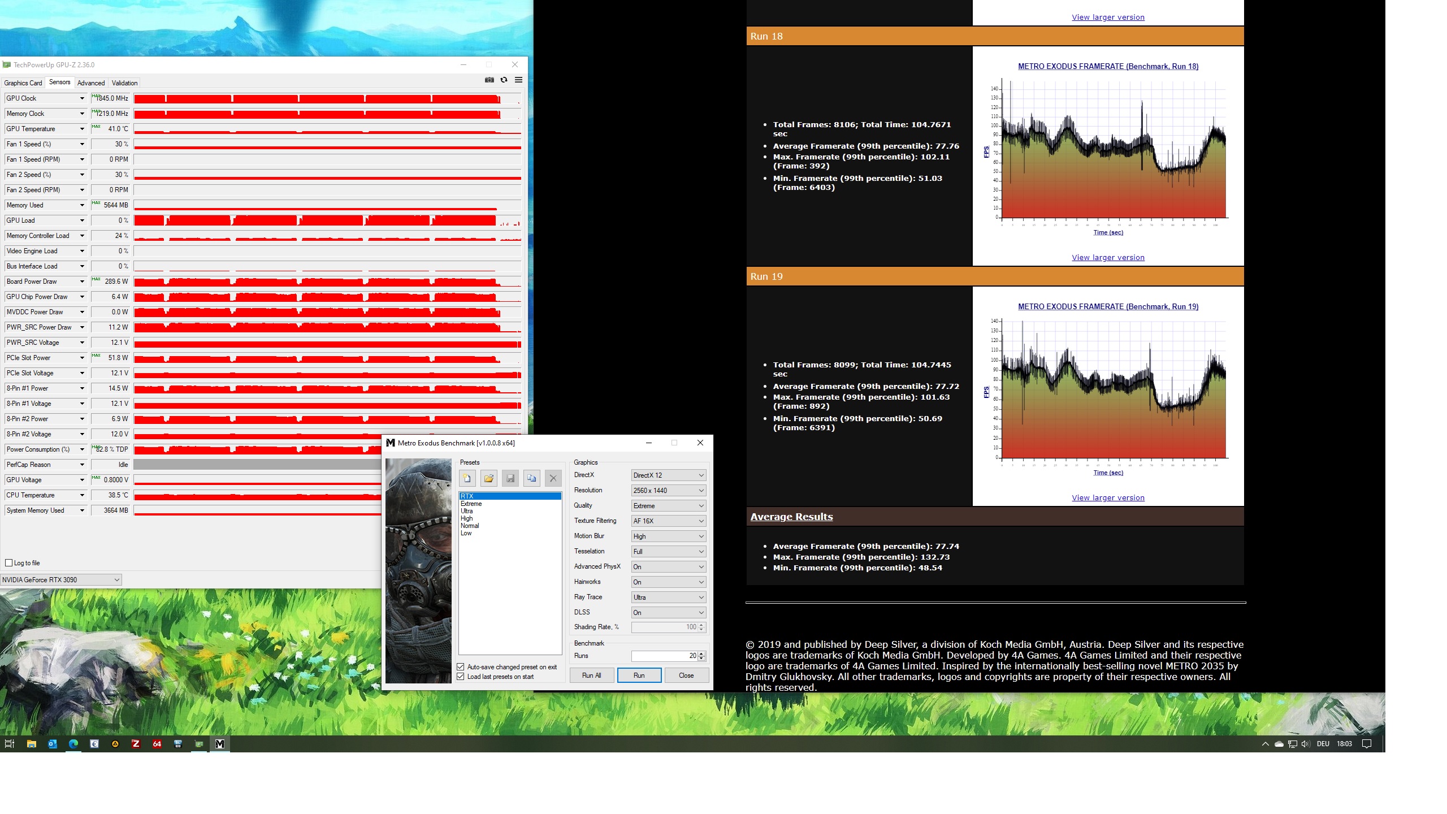
Task: Open View larger version link for Run 18
Action: point(1108,258)
